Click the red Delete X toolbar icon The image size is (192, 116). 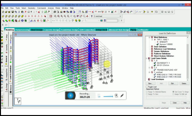click(x=26, y=12)
